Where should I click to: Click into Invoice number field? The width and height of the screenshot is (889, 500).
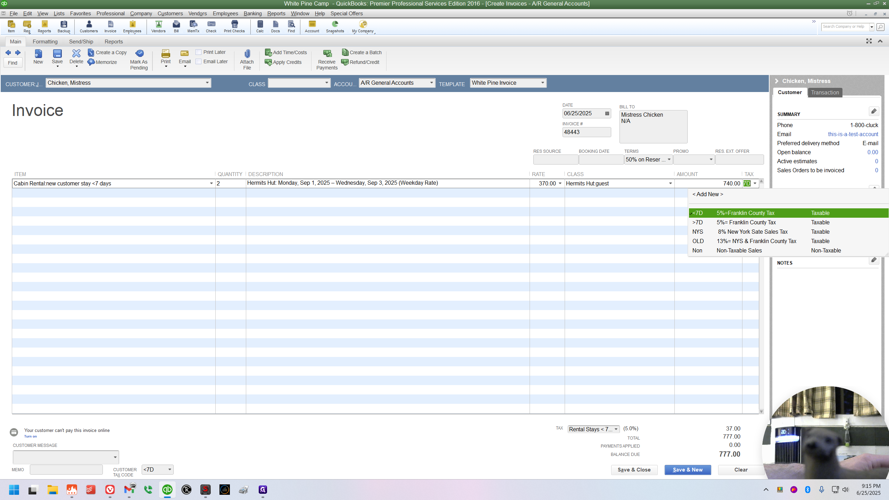[x=587, y=132]
